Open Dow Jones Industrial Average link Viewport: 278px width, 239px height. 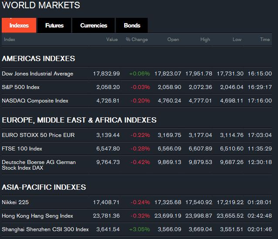tap(37, 74)
